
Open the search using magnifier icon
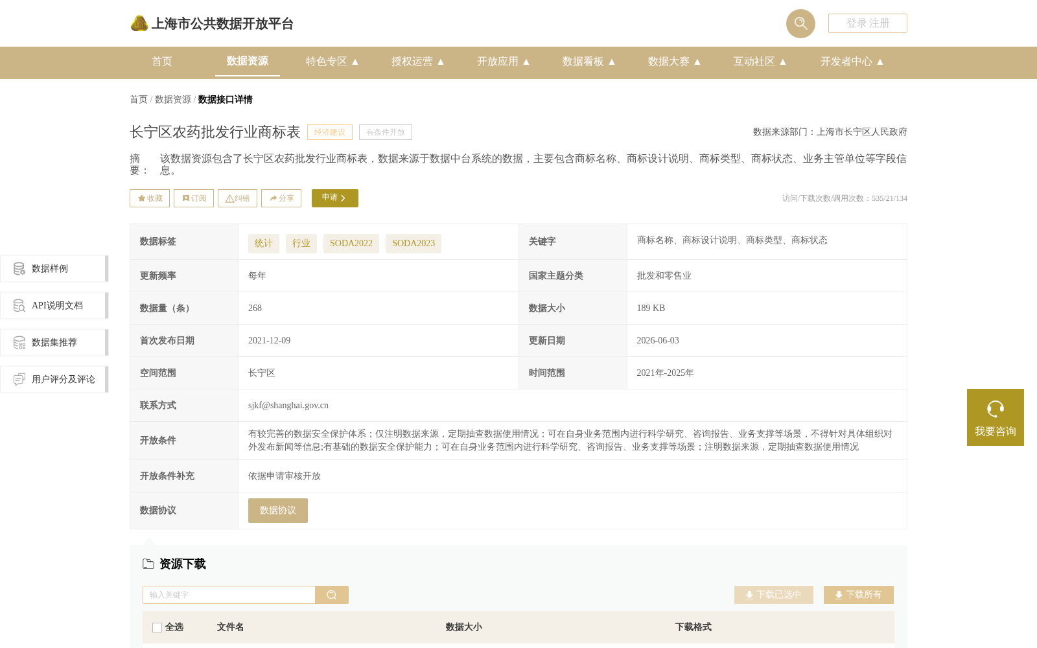pyautogui.click(x=800, y=23)
